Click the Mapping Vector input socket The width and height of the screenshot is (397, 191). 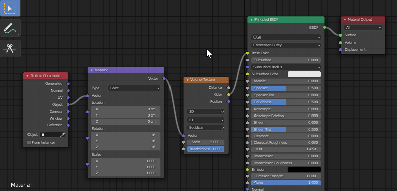(x=88, y=96)
